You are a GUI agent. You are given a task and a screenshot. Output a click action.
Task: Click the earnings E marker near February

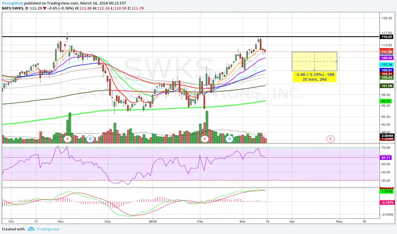point(204,139)
